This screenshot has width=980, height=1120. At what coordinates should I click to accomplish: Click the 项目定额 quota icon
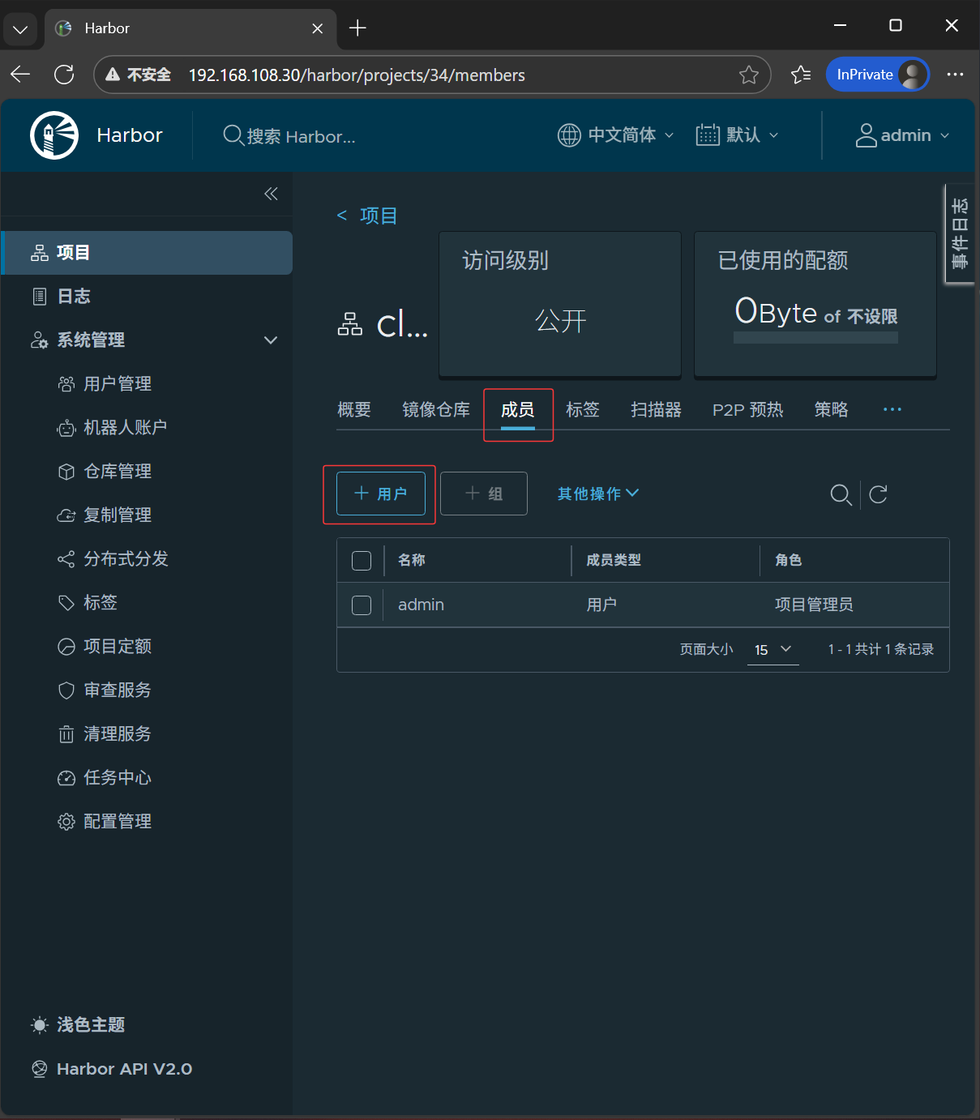point(66,647)
